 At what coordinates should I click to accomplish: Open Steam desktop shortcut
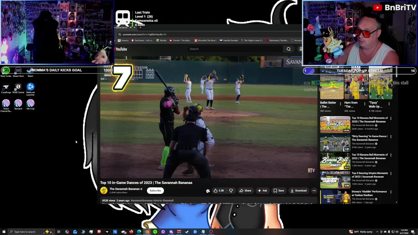(30, 72)
